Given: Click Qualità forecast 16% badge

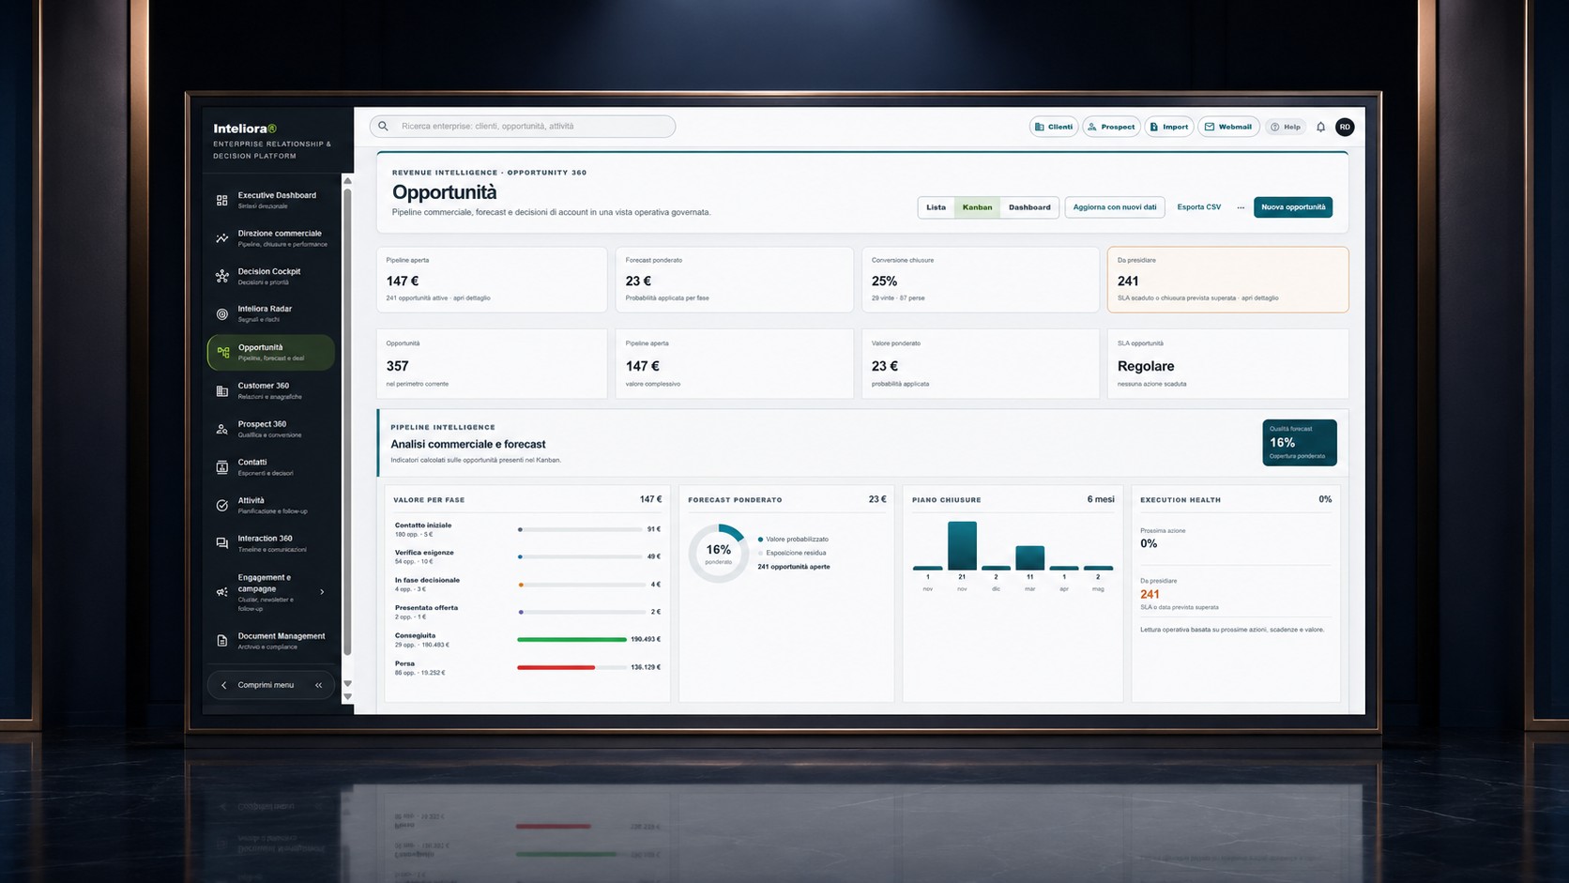Looking at the screenshot, I should point(1300,442).
